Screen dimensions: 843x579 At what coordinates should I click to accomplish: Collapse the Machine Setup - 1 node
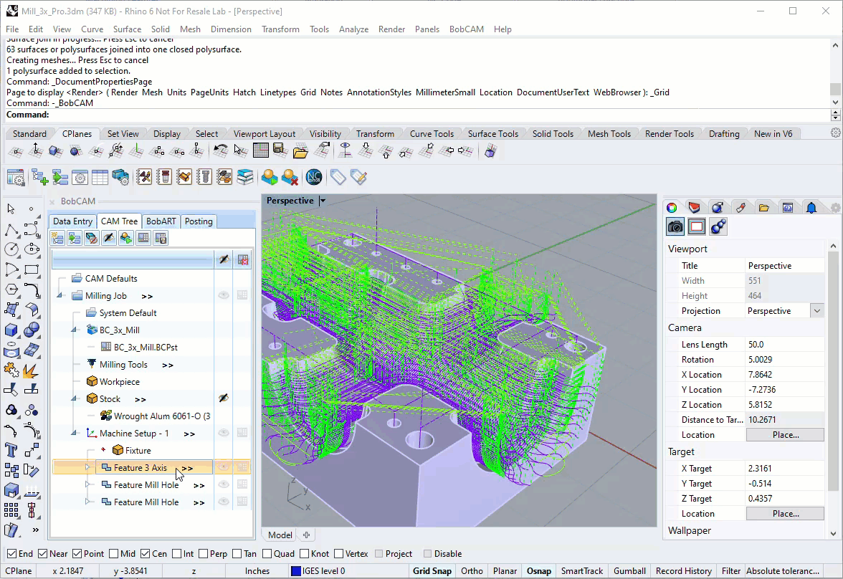coord(75,434)
